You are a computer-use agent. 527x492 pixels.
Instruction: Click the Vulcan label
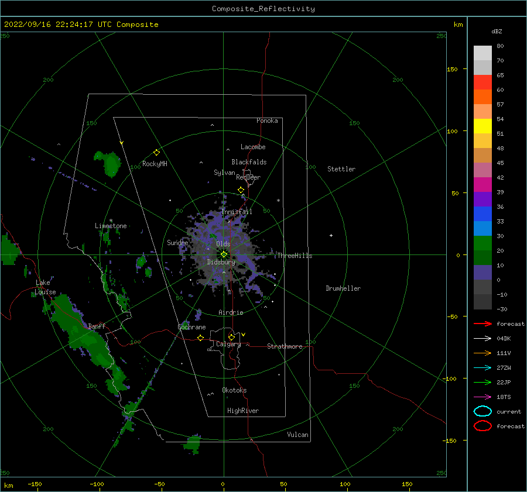298,435
